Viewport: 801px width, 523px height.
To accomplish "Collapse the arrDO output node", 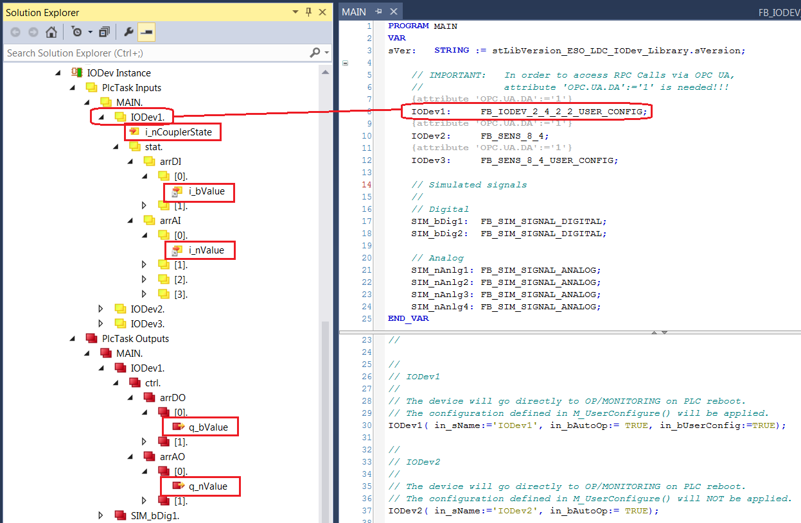I will tap(129, 397).
